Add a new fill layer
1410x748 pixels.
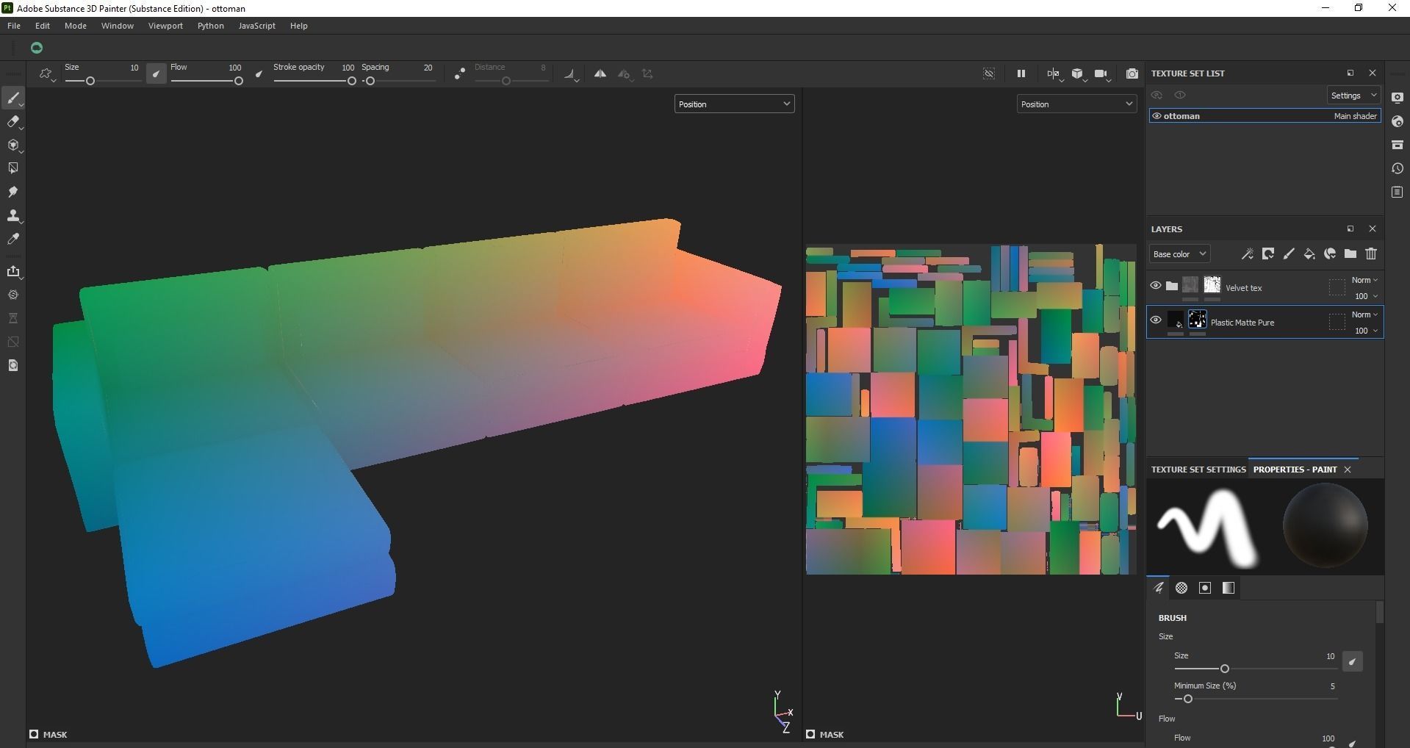click(1309, 254)
